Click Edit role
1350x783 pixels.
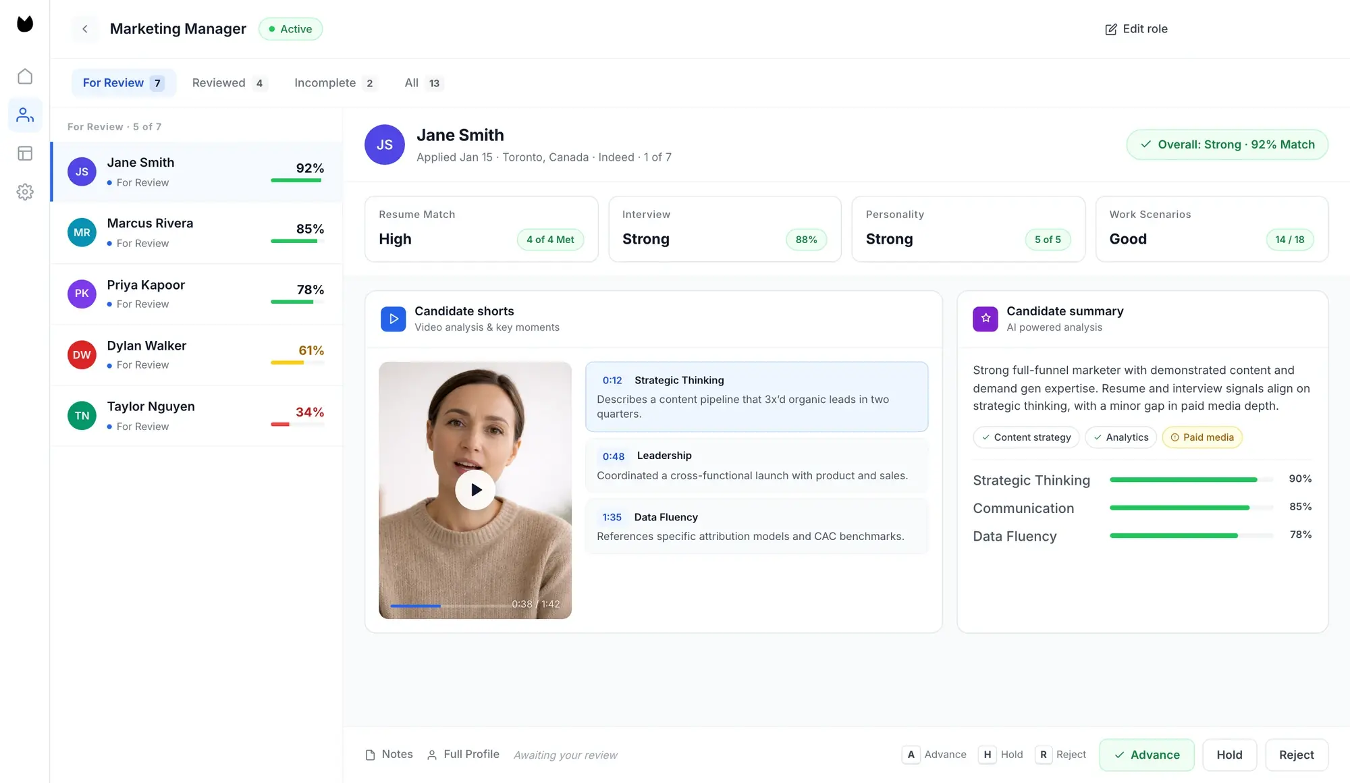[x=1136, y=29]
